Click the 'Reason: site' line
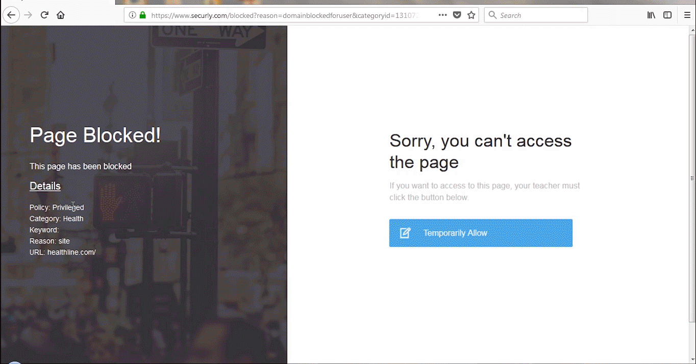Image resolution: width=696 pixels, height=364 pixels. 49,241
